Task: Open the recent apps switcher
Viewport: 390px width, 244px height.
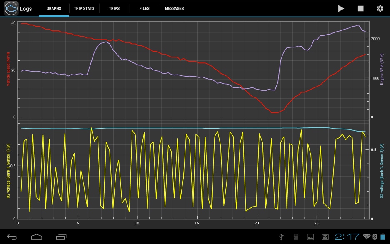Action: click(x=61, y=237)
